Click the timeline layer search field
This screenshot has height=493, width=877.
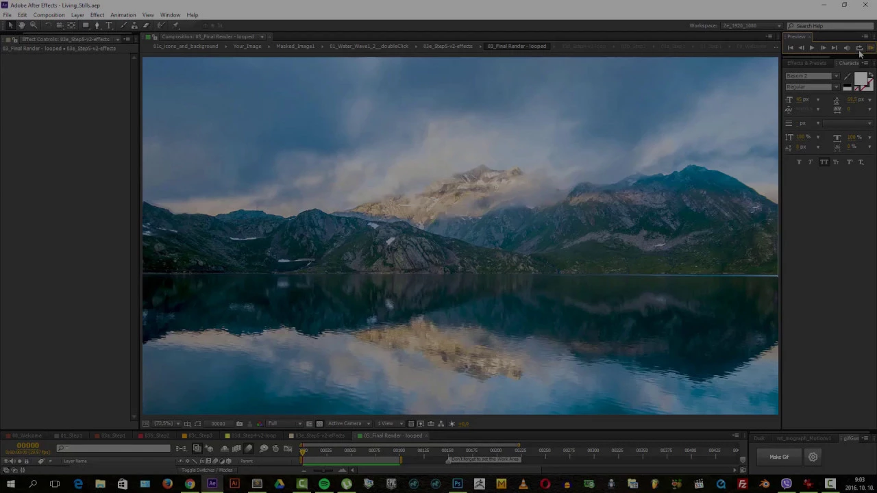pyautogui.click(x=113, y=448)
